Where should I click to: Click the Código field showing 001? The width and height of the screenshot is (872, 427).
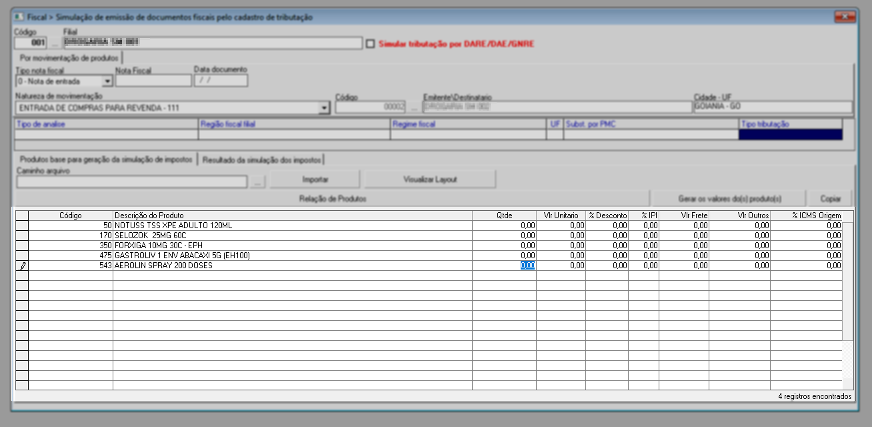pyautogui.click(x=31, y=43)
